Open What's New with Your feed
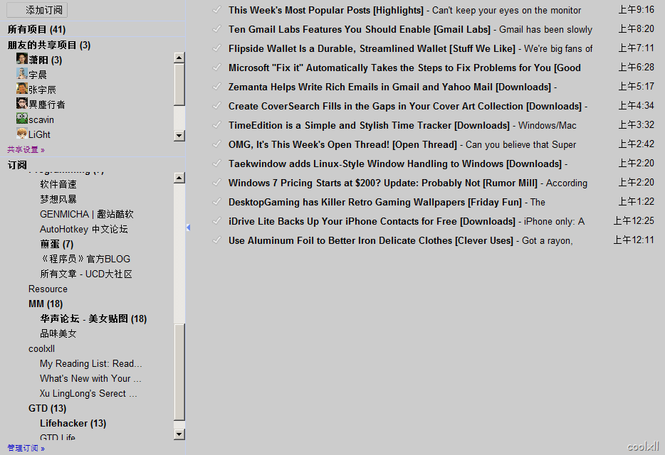The height and width of the screenshot is (455, 665). 90,378
